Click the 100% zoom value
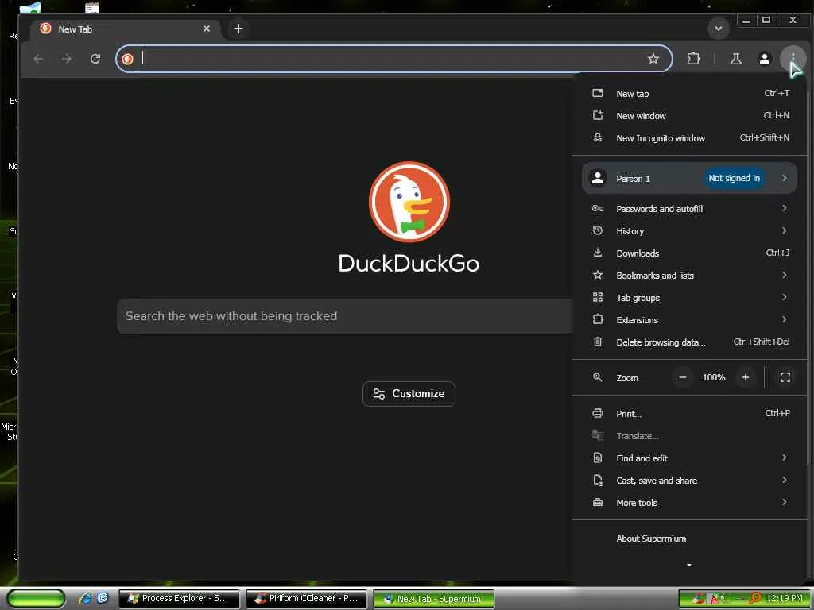This screenshot has height=610, width=814. [x=714, y=377]
